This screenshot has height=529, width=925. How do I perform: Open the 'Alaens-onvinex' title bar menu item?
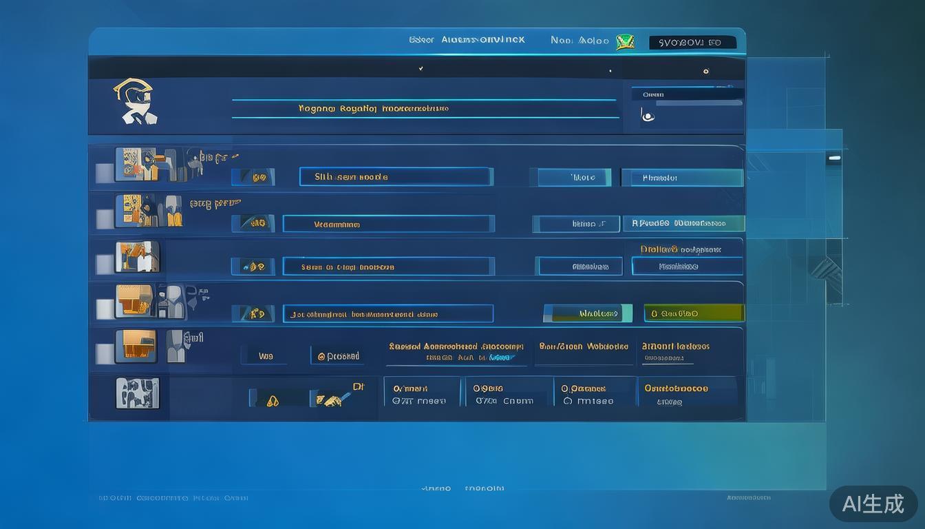click(482, 40)
